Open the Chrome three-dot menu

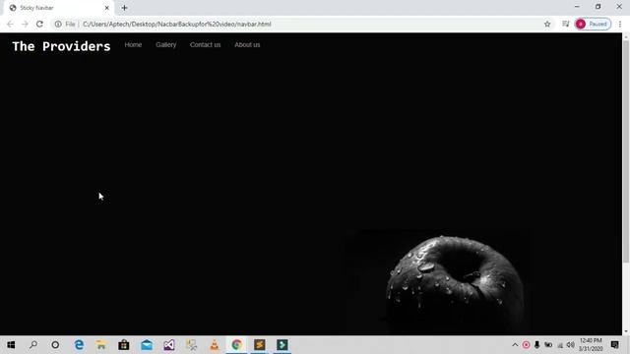pos(620,24)
